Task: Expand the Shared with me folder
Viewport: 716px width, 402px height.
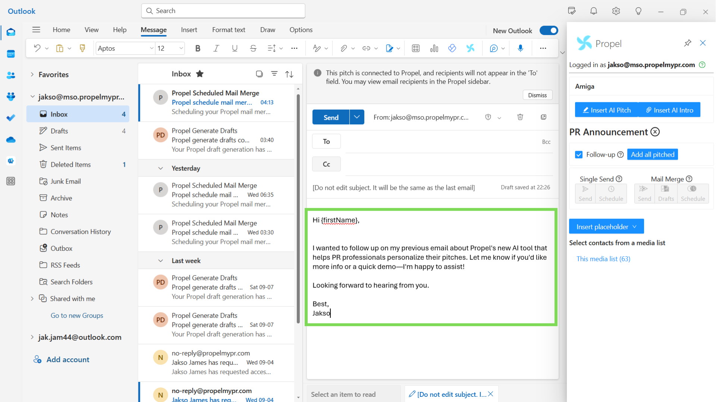Action: click(x=32, y=299)
